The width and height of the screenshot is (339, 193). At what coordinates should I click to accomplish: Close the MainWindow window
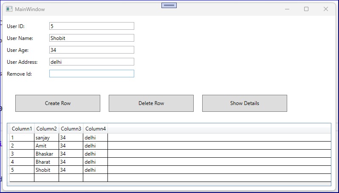(326, 9)
